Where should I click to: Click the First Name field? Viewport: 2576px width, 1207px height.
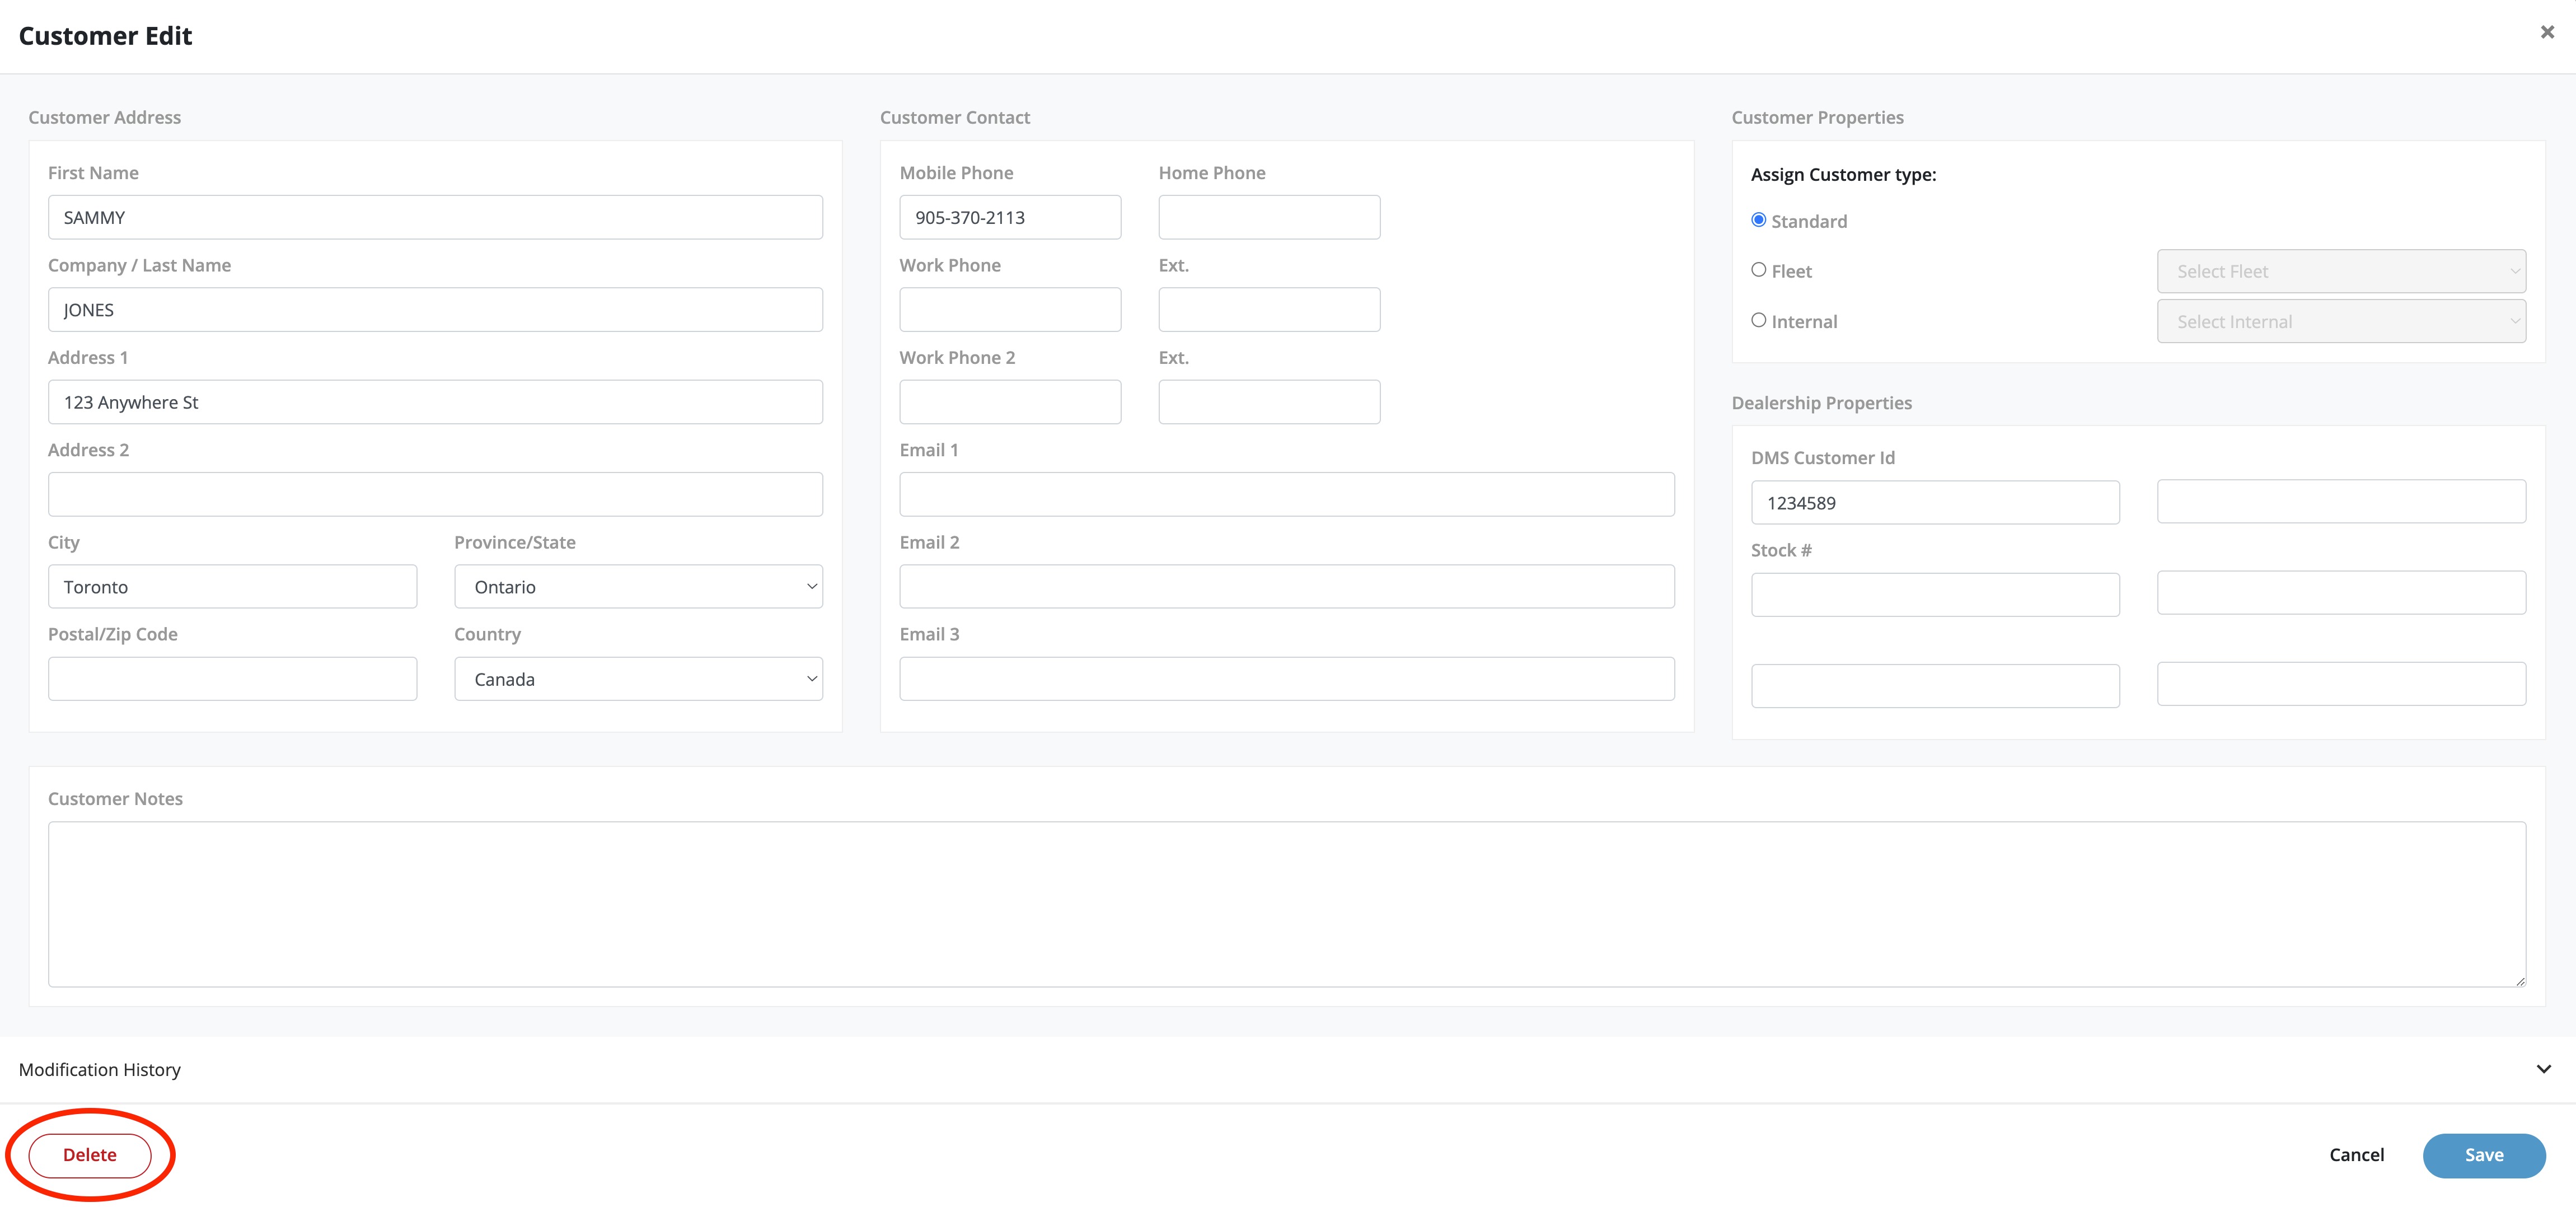(x=435, y=217)
